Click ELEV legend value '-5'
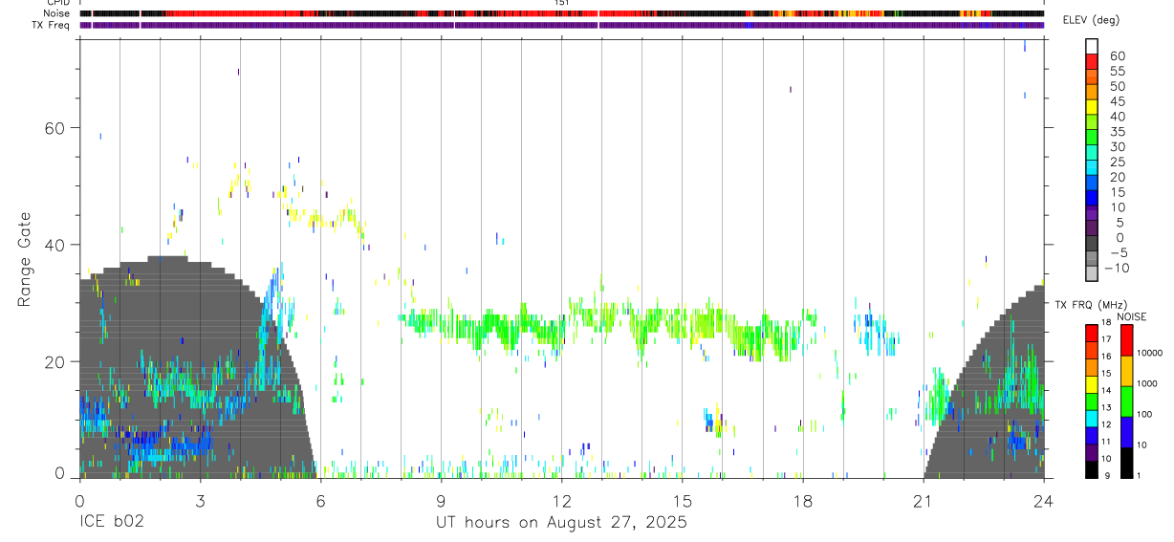1174x542 pixels. (1118, 252)
